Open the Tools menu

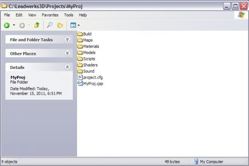68,15
